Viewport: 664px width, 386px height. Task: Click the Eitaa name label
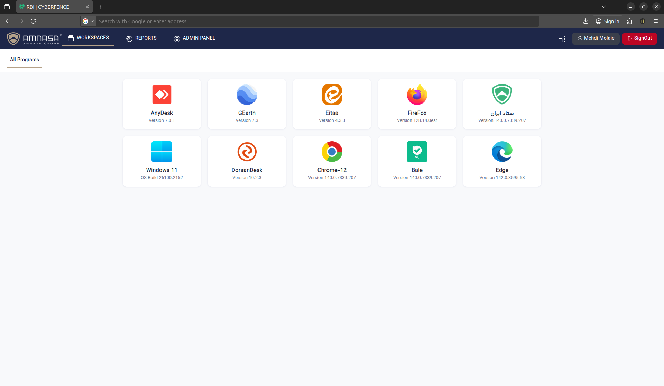(332, 113)
